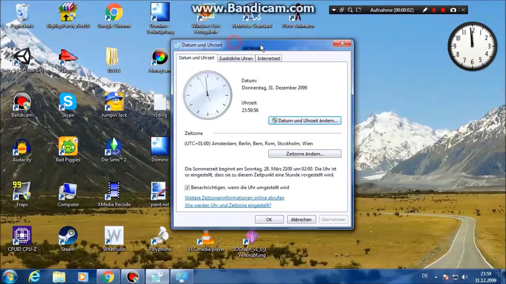Screen dimensions: 506x284
Task: Open 'Weitere Zeitzoneninformationen online abrufen' link
Action: pyautogui.click(x=234, y=198)
